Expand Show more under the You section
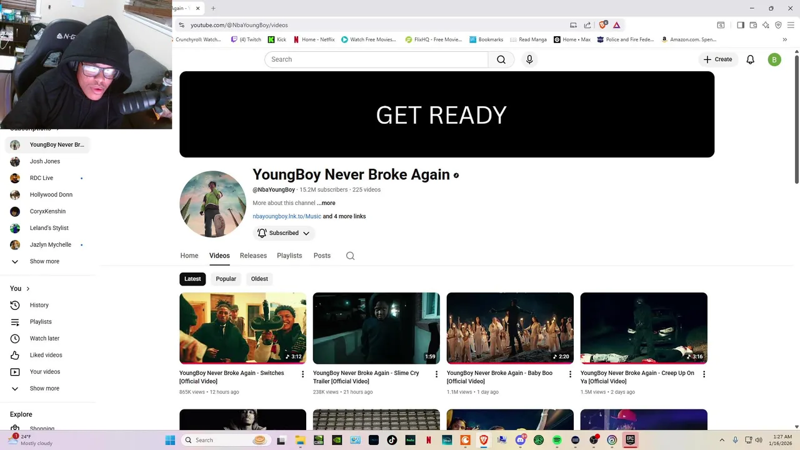The height and width of the screenshot is (450, 800). pyautogui.click(x=47, y=388)
